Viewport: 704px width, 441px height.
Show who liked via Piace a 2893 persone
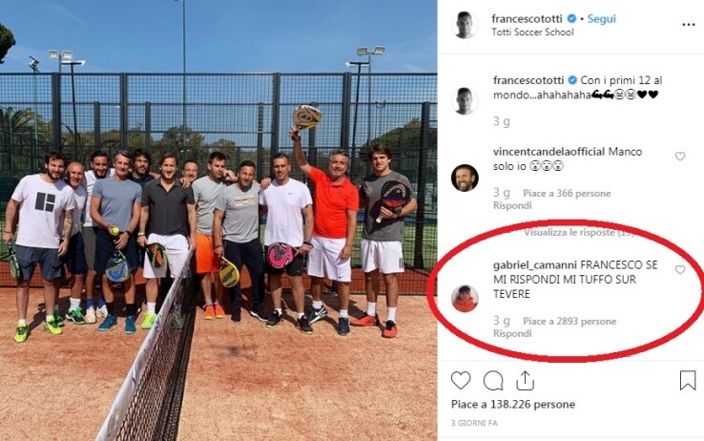569,322
